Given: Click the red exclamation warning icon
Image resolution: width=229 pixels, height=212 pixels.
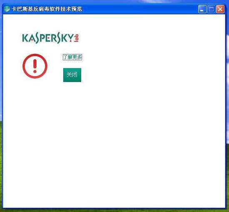Looking at the screenshot, I should (x=35, y=66).
